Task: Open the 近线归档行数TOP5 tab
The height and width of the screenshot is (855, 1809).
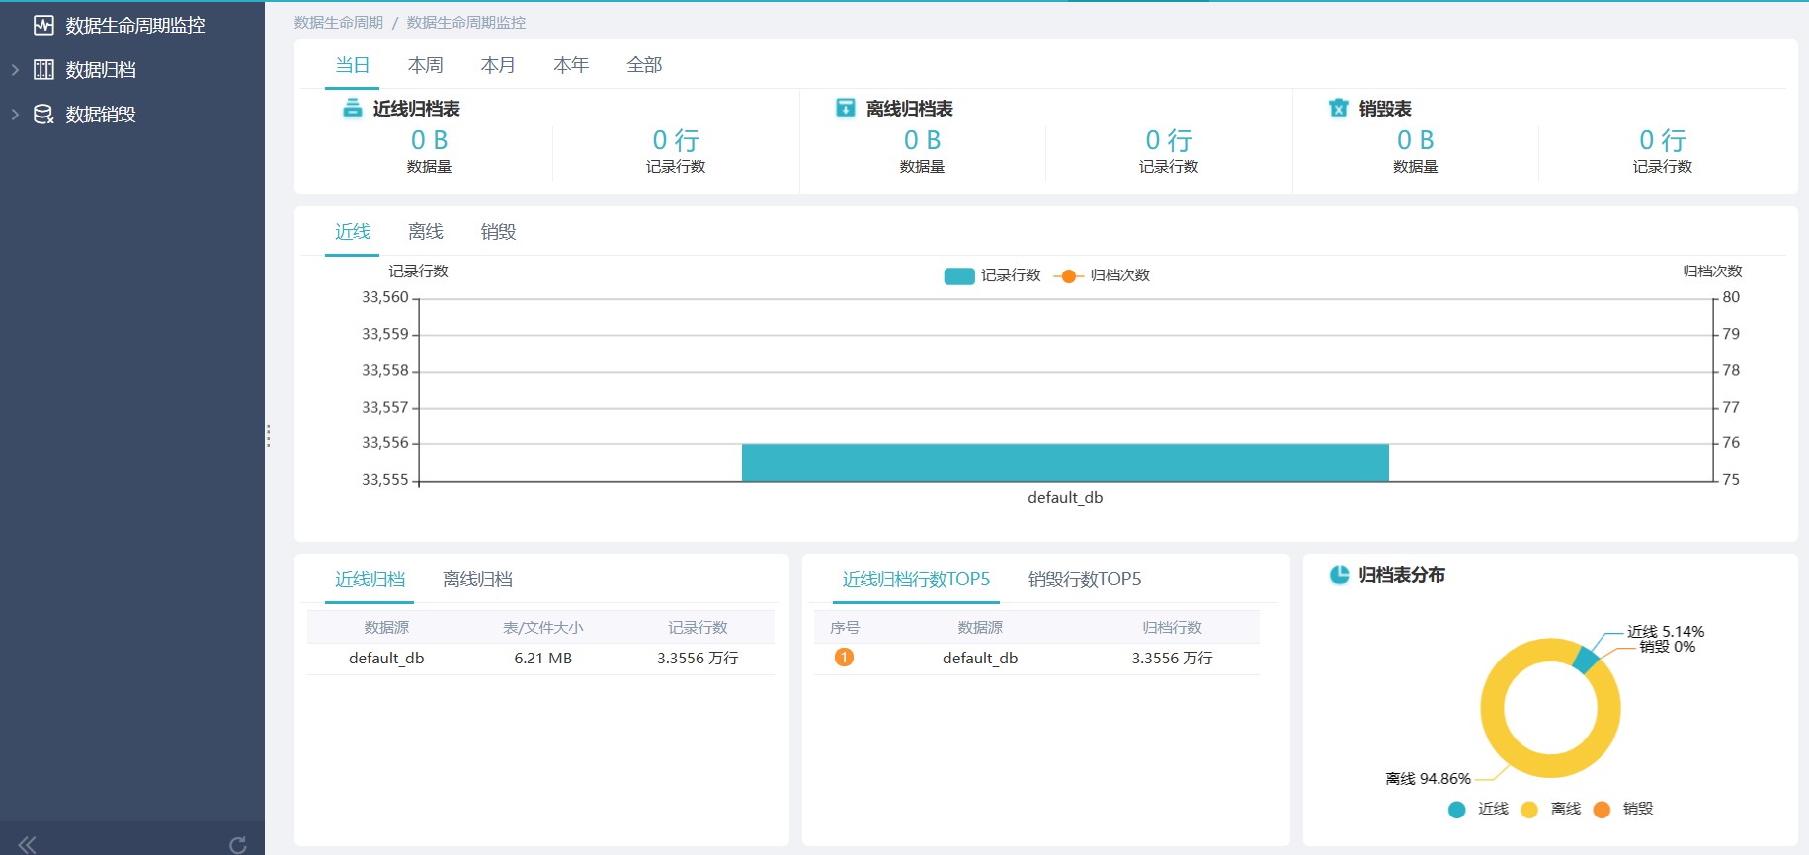Action: [x=916, y=580]
